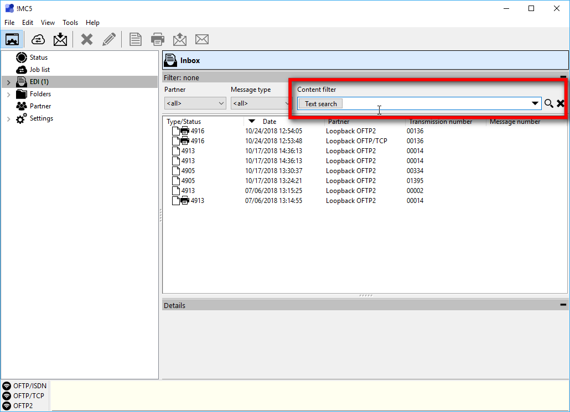Select the Loopback OFTP/TCP message row
This screenshot has width=570, height=412.
tap(365, 141)
